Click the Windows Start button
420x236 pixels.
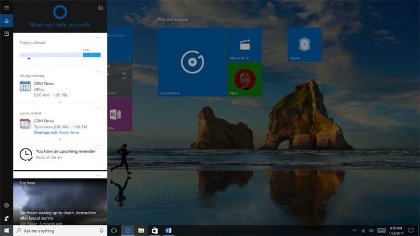pyautogui.click(x=6, y=231)
